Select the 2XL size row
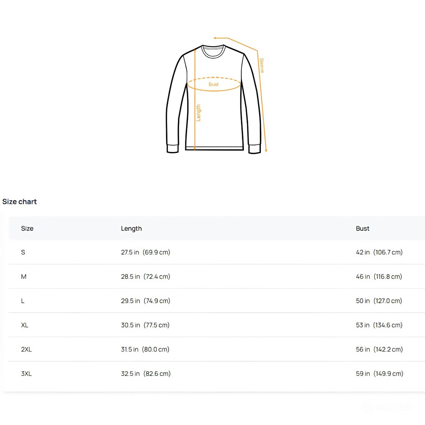The width and height of the screenshot is (425, 425). point(217,349)
